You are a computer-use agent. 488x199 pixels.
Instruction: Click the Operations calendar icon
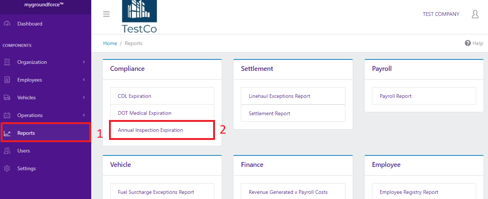pyautogui.click(x=7, y=115)
